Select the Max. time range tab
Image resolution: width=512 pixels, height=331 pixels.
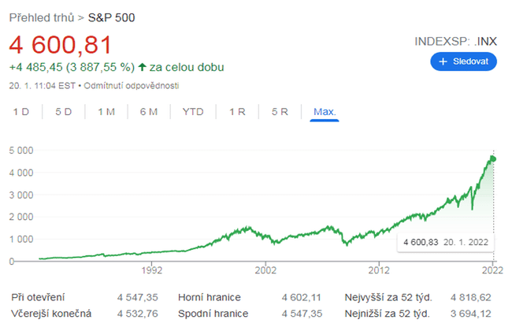tap(325, 112)
